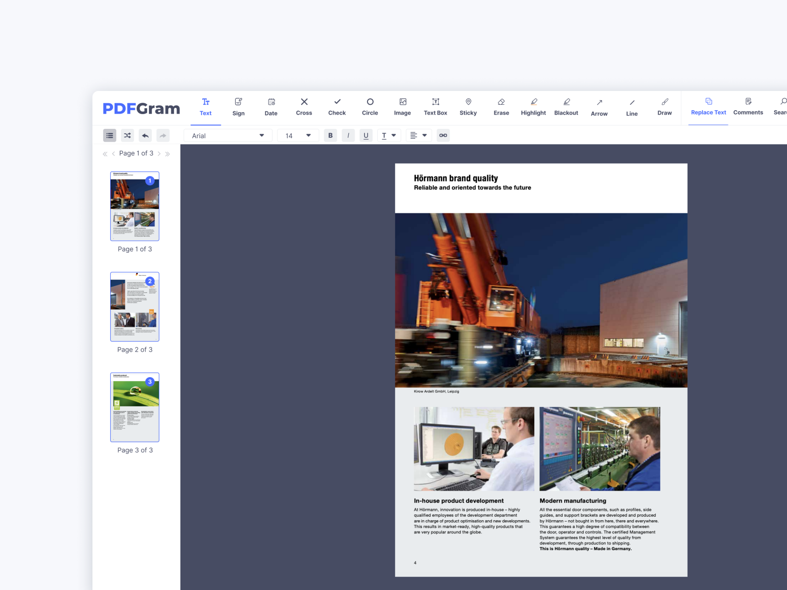The height and width of the screenshot is (590, 787).
Task: Open the Arial font dropdown
Action: pos(228,136)
